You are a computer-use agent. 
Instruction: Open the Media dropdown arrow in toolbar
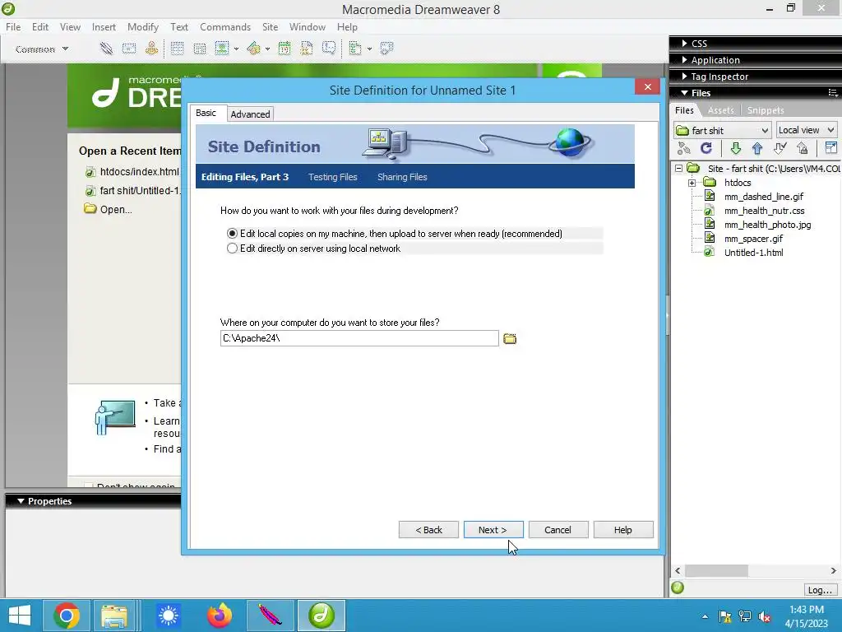tap(267, 49)
